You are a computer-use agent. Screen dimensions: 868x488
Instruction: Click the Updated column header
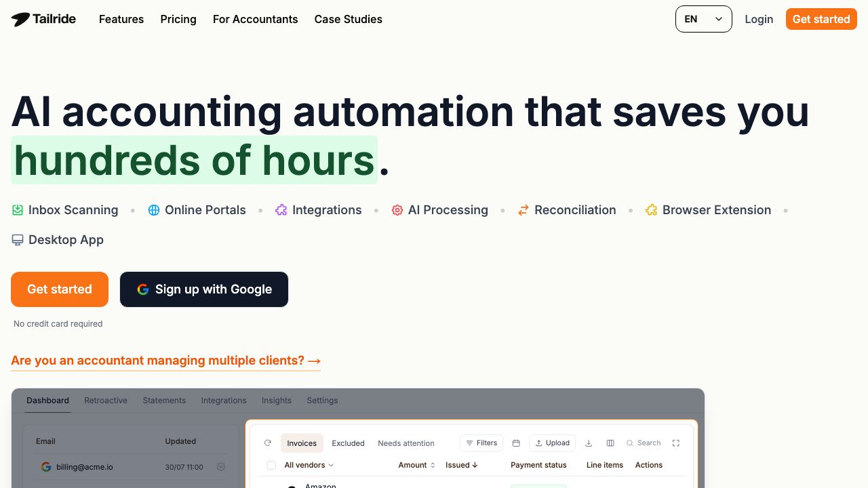[x=180, y=441]
